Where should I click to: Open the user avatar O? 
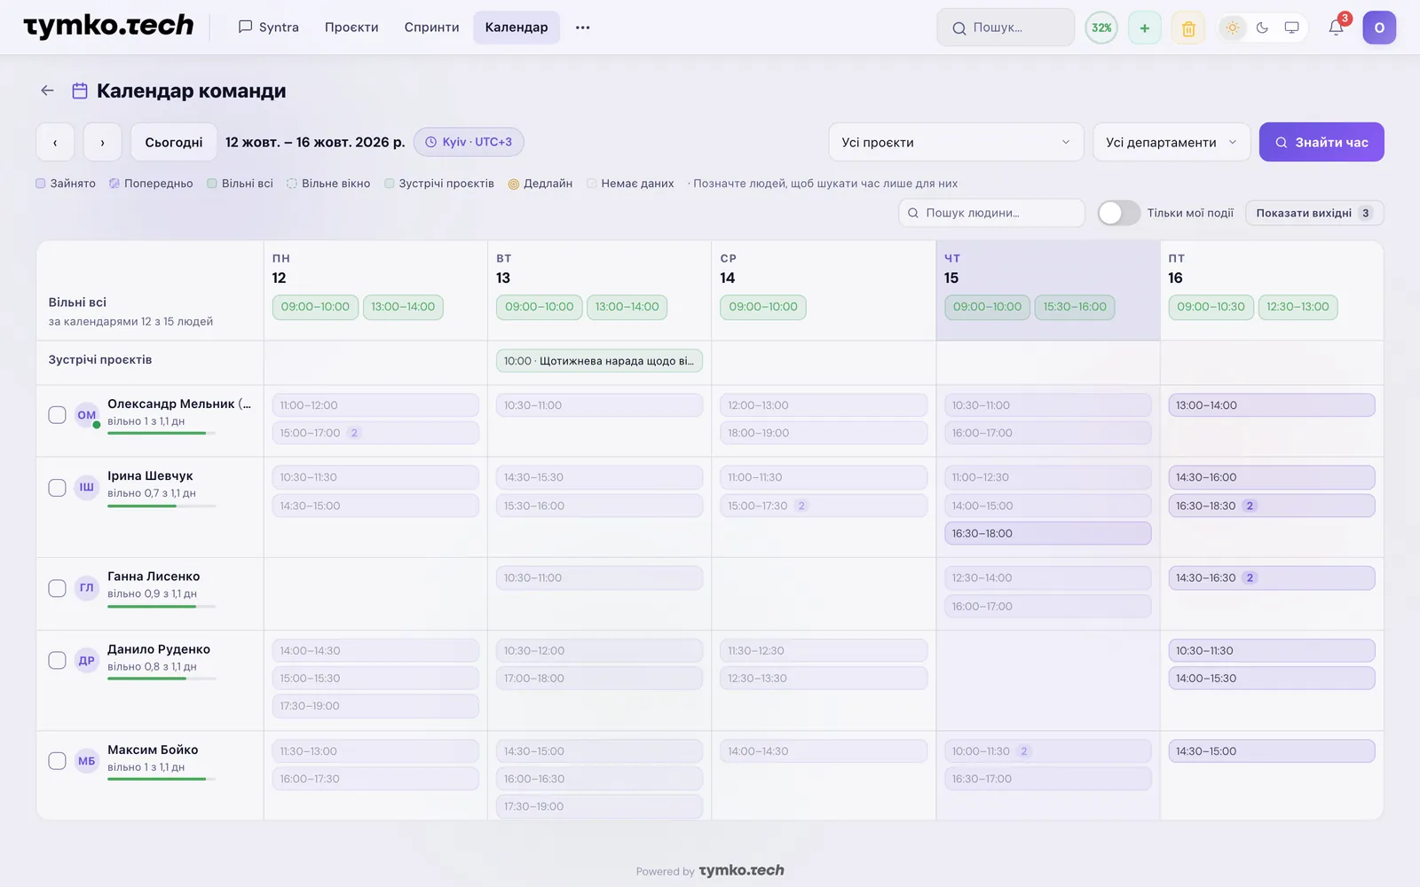pos(1379,27)
